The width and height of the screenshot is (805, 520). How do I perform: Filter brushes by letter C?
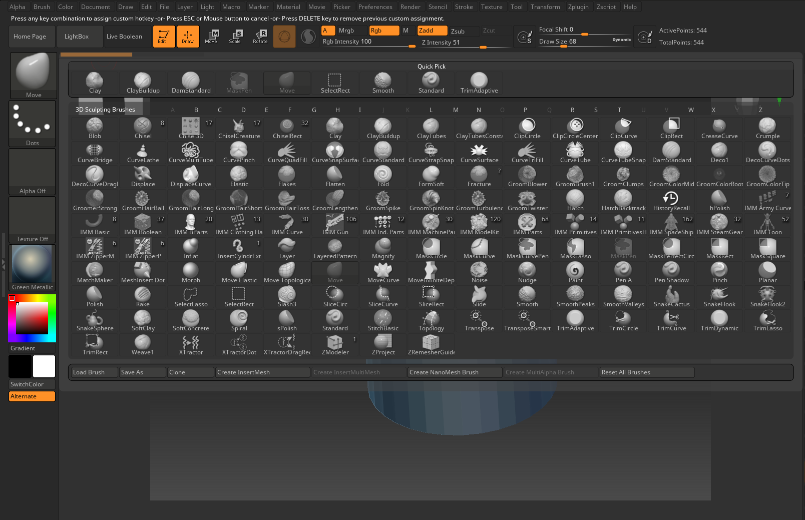click(219, 110)
